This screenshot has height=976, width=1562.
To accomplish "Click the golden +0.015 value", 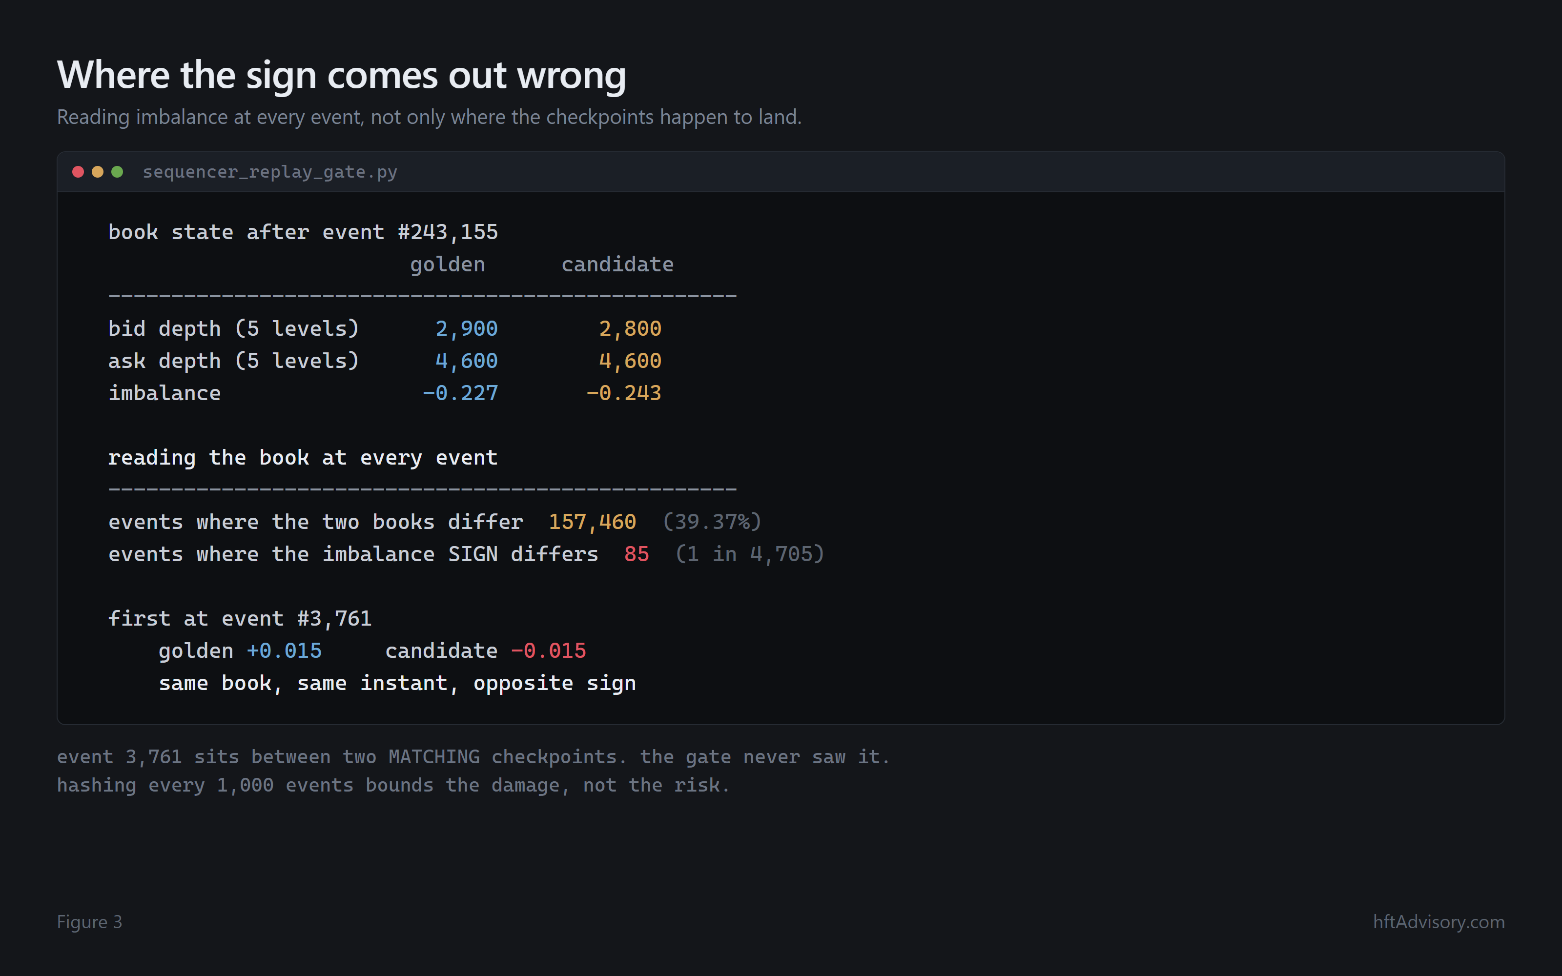I will coord(284,651).
